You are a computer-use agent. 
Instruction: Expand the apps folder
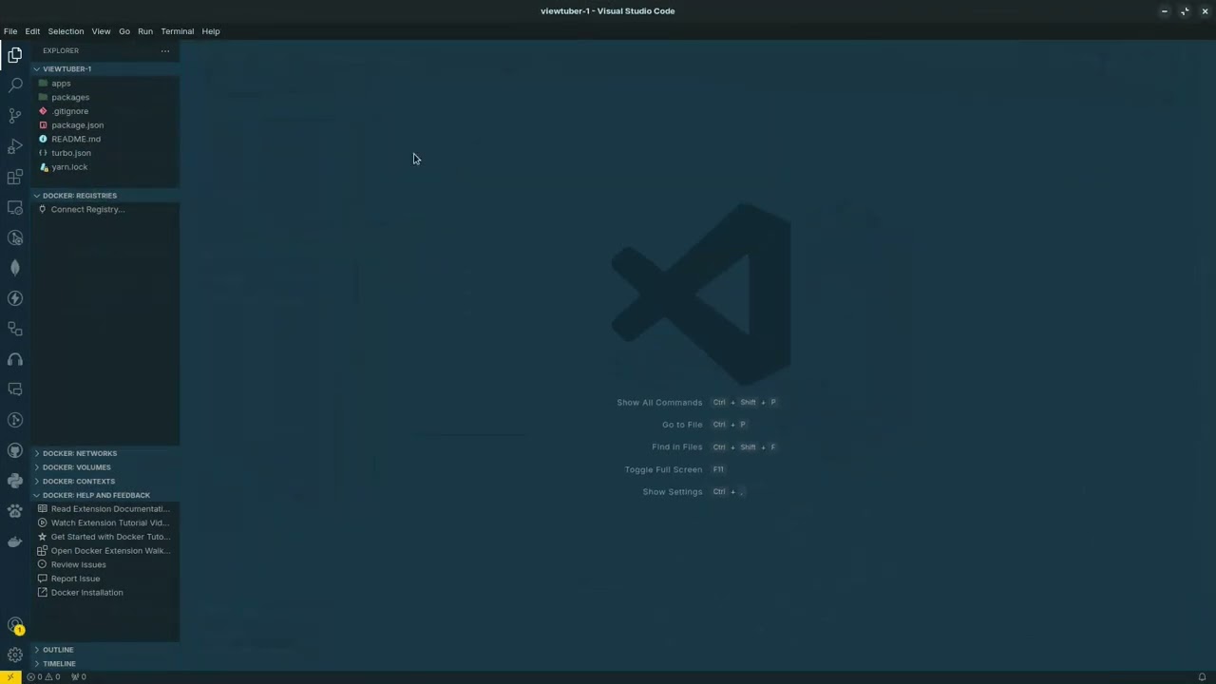pos(105,84)
